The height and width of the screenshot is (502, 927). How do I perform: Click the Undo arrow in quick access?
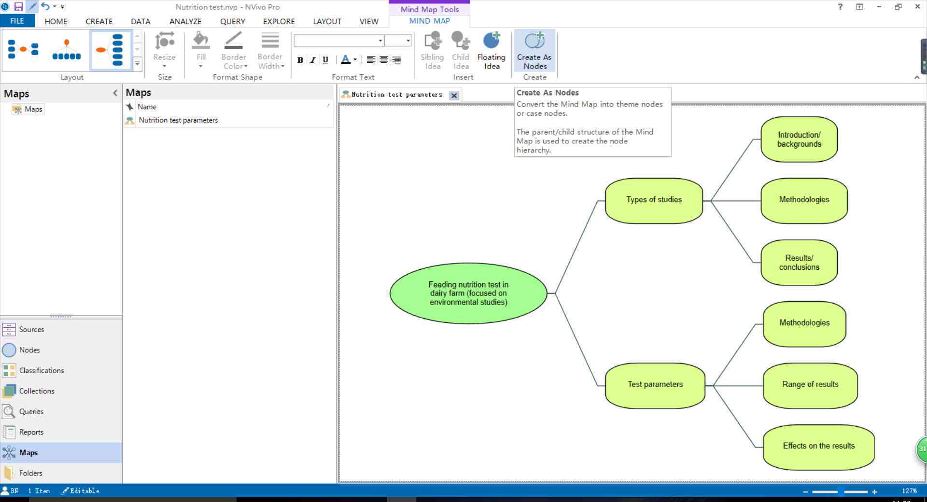45,6
